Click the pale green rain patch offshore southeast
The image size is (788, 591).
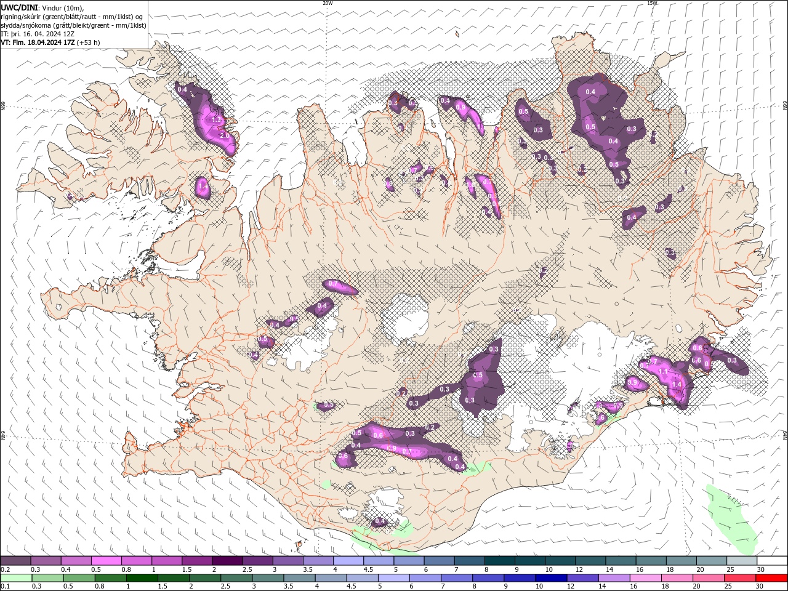pyautogui.click(x=733, y=518)
